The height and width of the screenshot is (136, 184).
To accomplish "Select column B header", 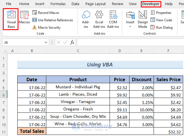I will [x=32, y=51].
